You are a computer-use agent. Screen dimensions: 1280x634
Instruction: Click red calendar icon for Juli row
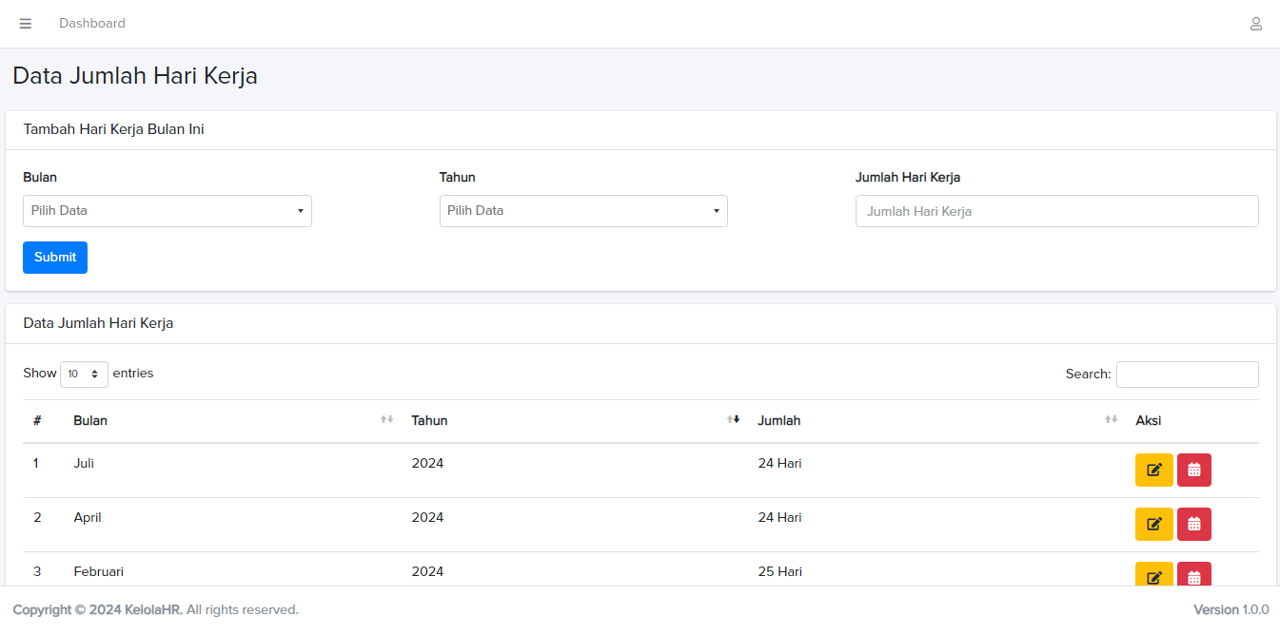1193,470
